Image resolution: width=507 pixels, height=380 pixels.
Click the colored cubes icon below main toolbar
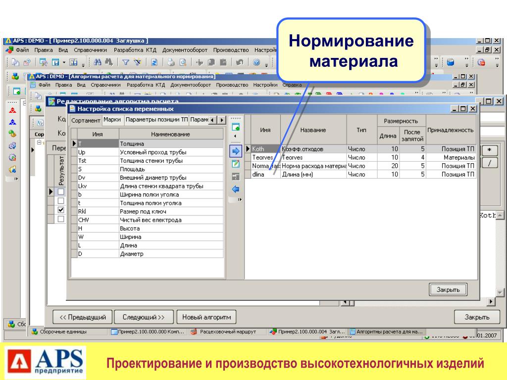tap(15, 77)
